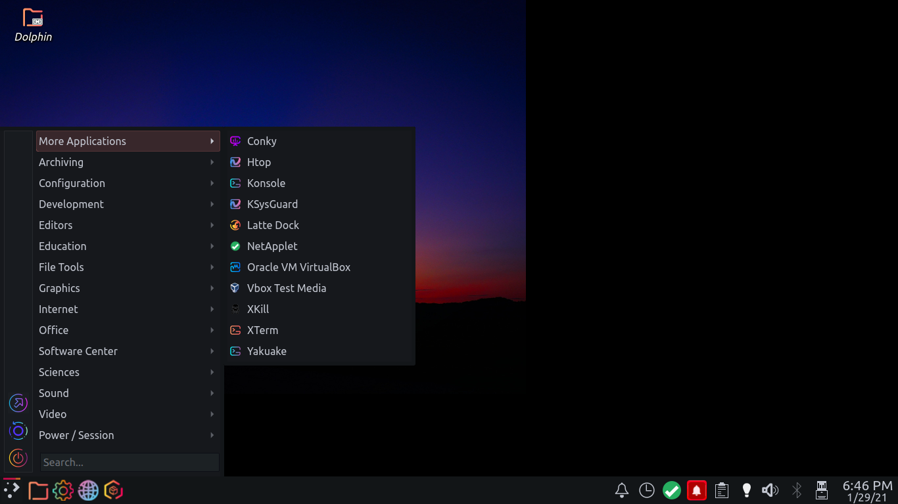Image resolution: width=898 pixels, height=504 pixels.
Task: Expand the Internet submenu
Action: point(128,309)
